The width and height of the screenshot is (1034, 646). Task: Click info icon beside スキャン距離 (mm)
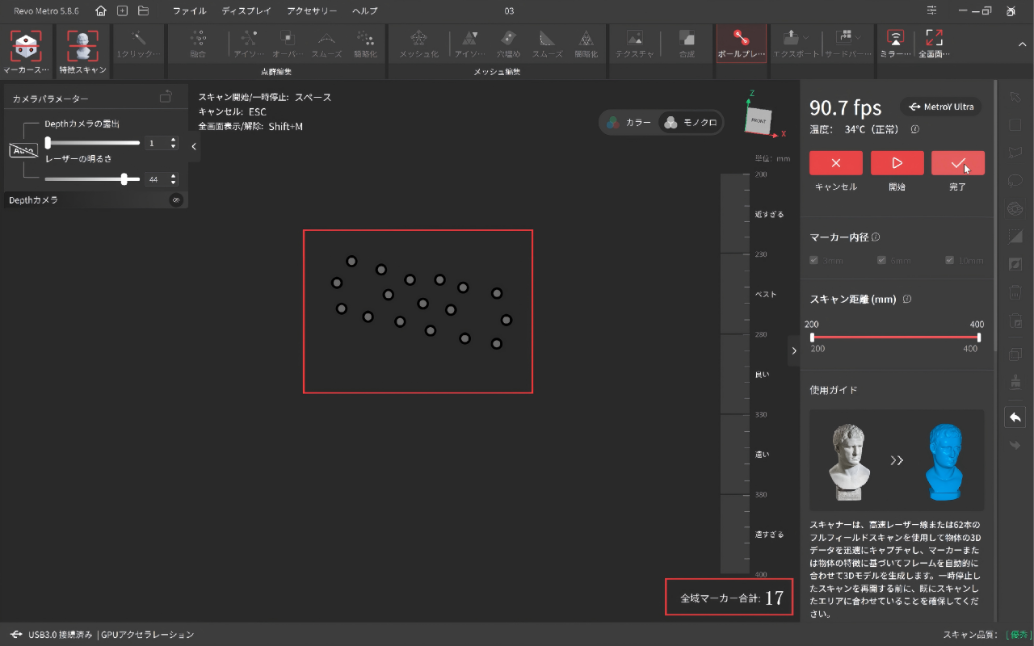coord(907,299)
